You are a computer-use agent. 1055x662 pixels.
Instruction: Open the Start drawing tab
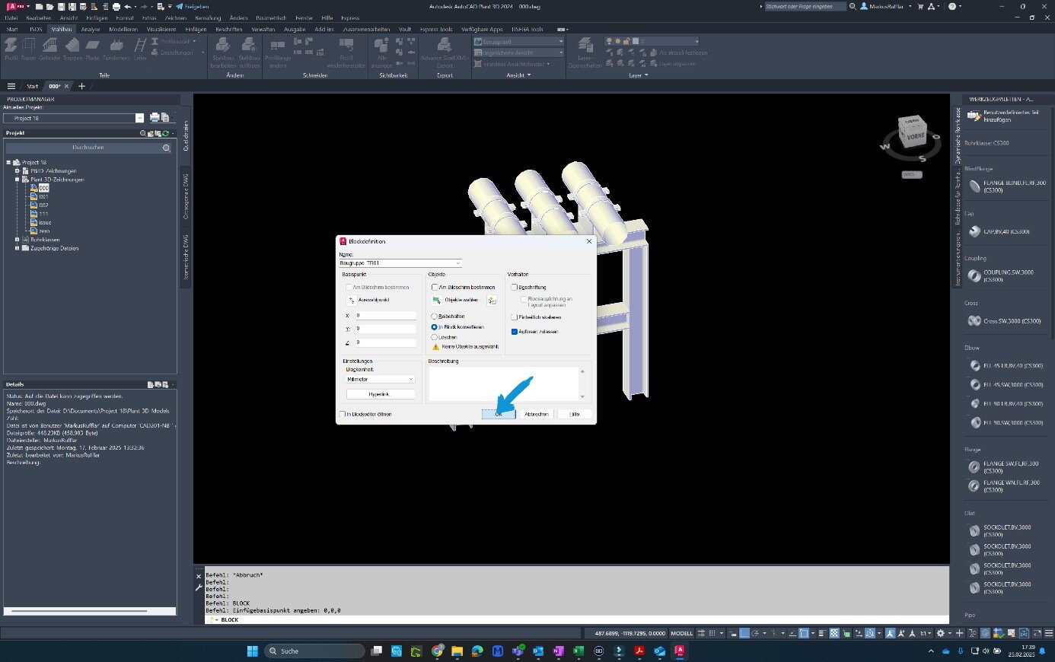point(32,86)
